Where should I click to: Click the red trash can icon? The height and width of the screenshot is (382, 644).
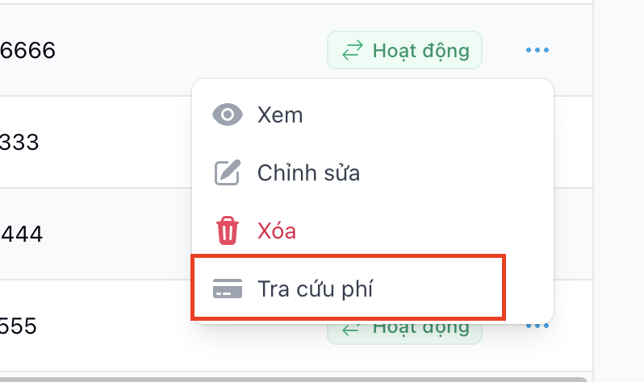coord(227,231)
